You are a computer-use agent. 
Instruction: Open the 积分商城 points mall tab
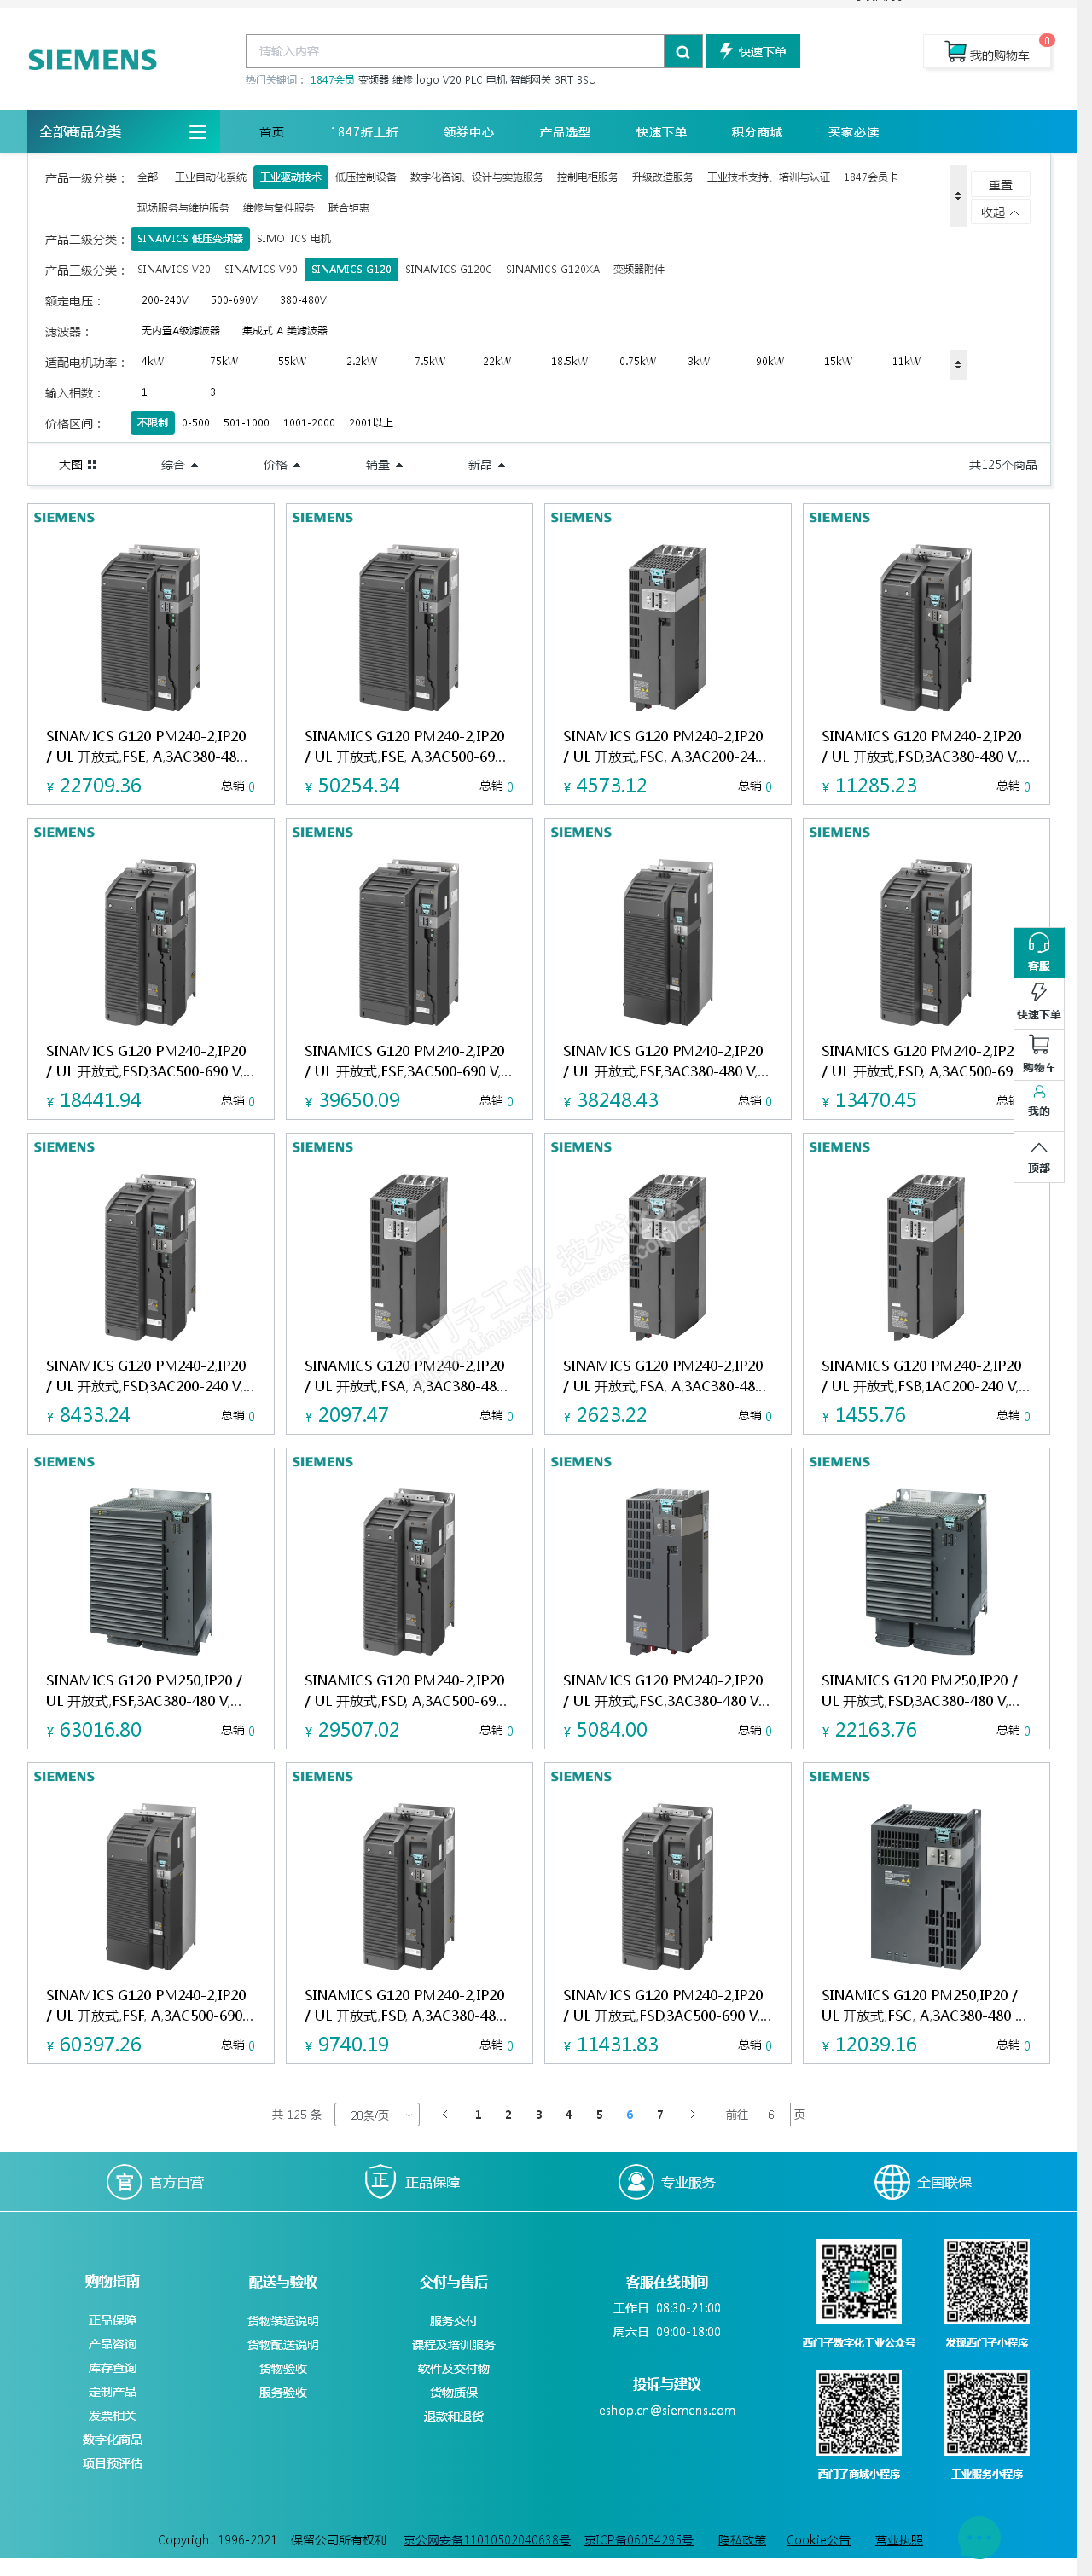756,132
